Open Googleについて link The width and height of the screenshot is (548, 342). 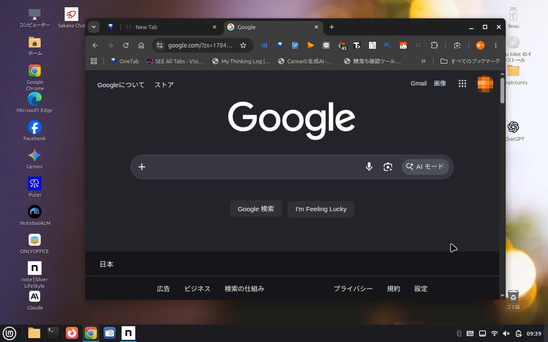121,85
